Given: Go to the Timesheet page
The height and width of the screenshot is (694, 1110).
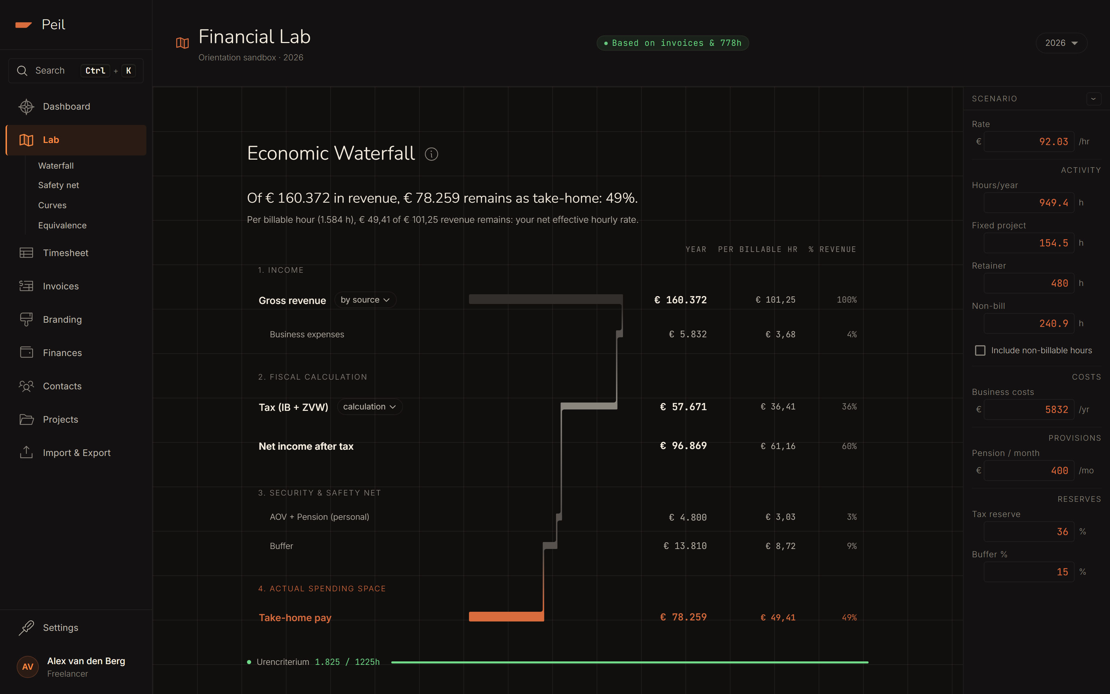Looking at the screenshot, I should click(x=76, y=253).
